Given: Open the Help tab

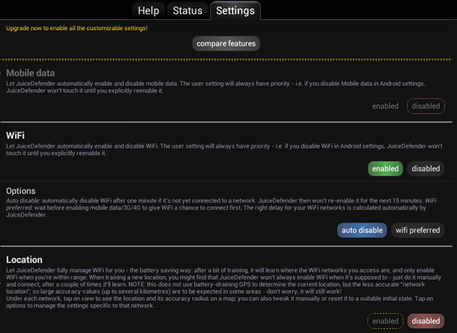Looking at the screenshot, I should tap(149, 11).
